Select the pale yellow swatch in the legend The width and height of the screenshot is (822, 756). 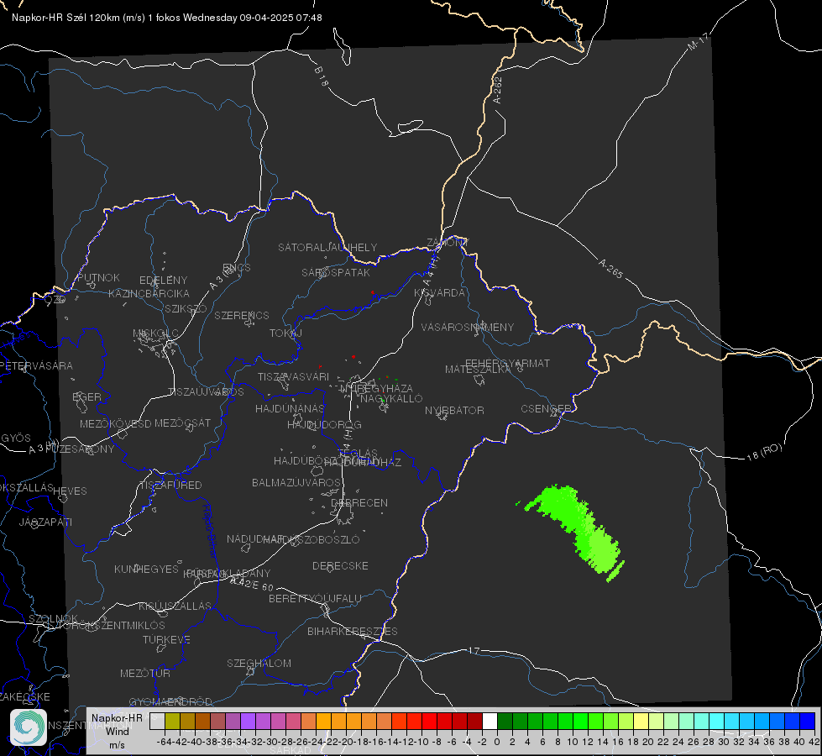[641, 721]
